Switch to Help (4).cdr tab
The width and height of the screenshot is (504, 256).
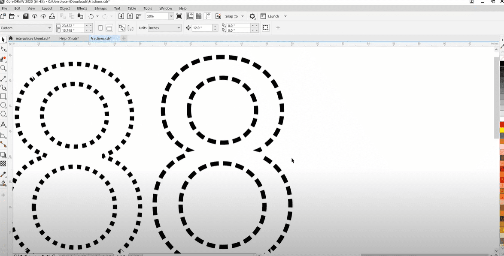point(69,38)
